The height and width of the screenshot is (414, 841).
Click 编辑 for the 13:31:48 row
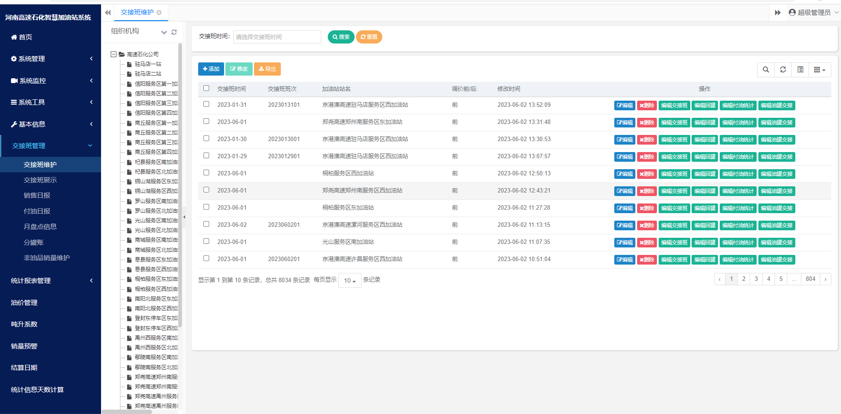(x=625, y=123)
